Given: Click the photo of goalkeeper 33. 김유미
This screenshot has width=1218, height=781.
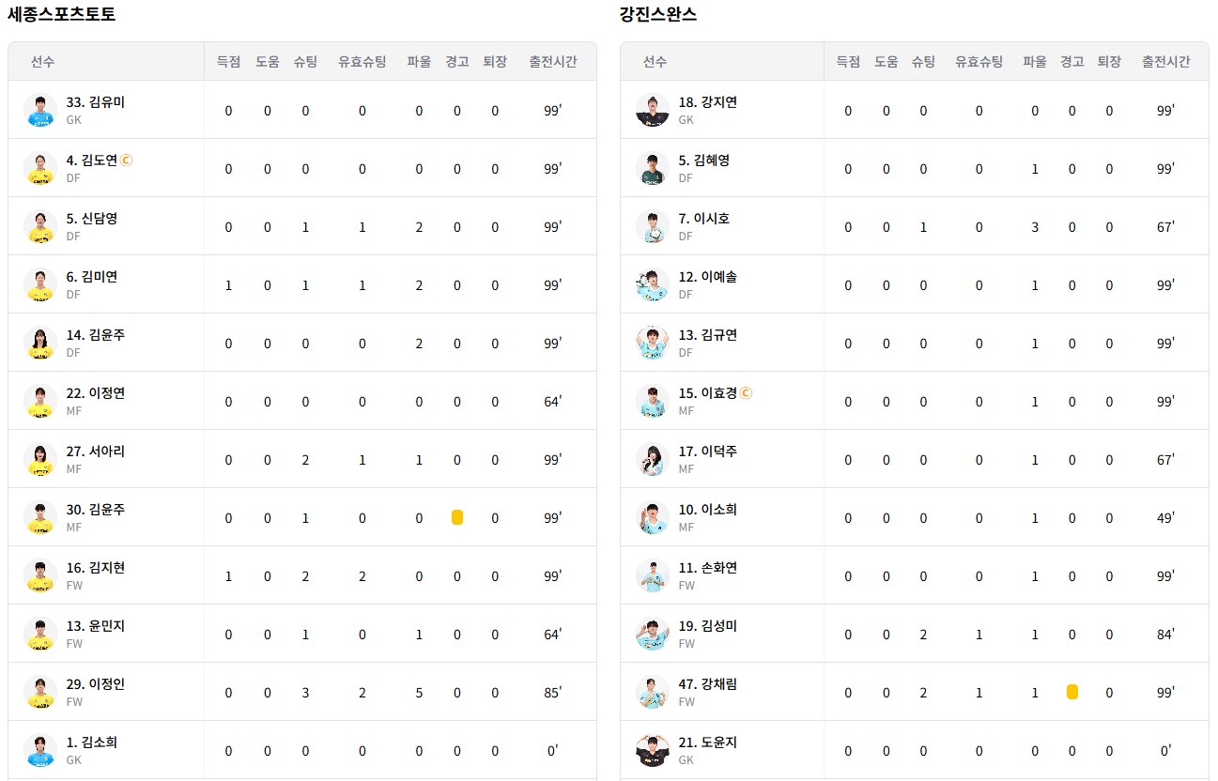Looking at the screenshot, I should [x=40, y=111].
